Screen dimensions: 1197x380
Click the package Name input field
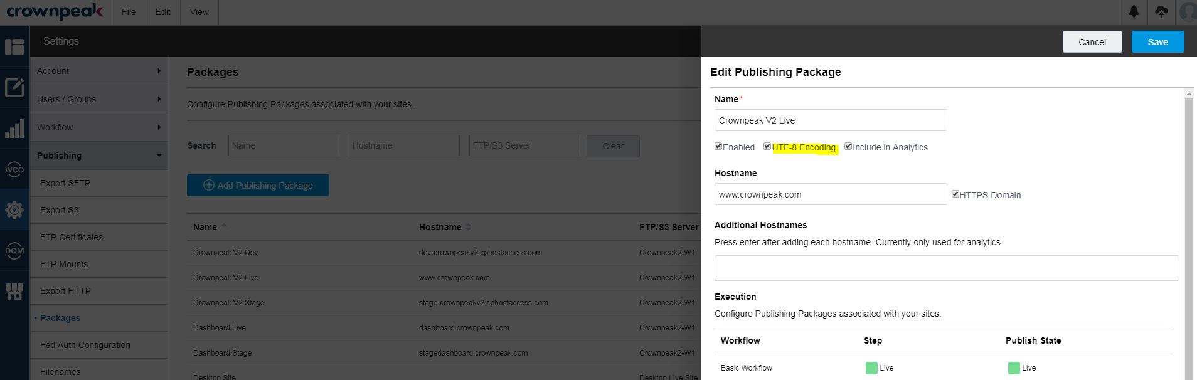click(831, 120)
